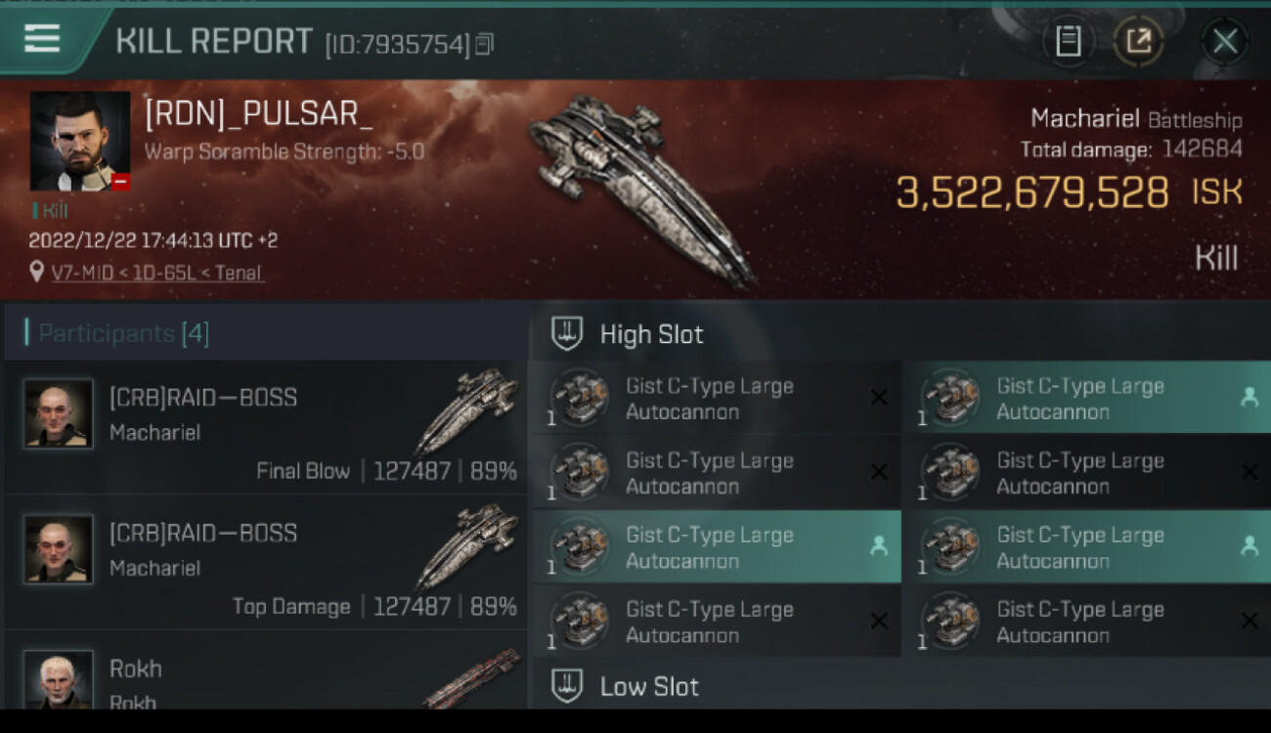Open V7-MID location link
This screenshot has width=1271, height=733.
(156, 274)
